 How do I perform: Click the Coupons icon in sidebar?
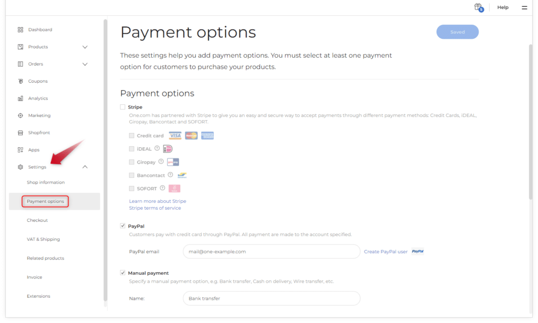tap(20, 81)
